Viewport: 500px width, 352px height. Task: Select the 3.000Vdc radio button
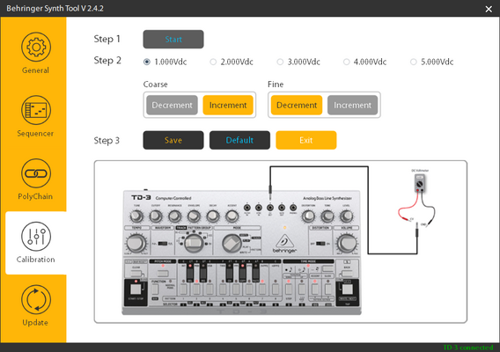[x=280, y=62]
